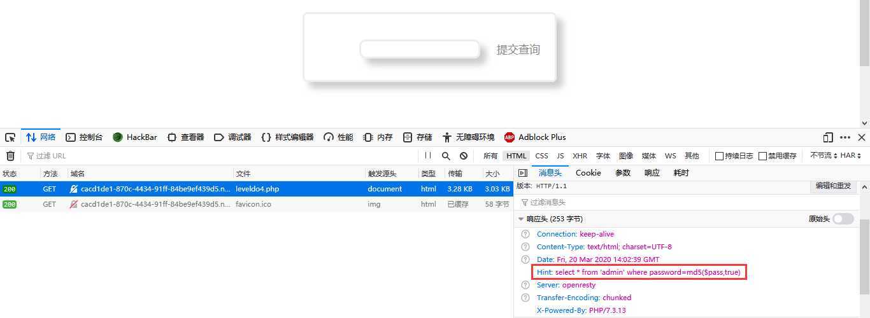Click the 提交查询 submit button

pyautogui.click(x=518, y=50)
